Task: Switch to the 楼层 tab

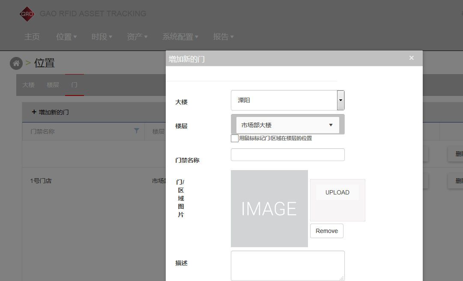Action: click(x=53, y=85)
